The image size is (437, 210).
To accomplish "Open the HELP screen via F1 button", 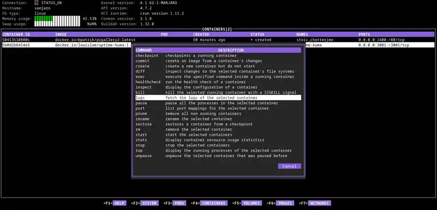I will click(119, 203).
